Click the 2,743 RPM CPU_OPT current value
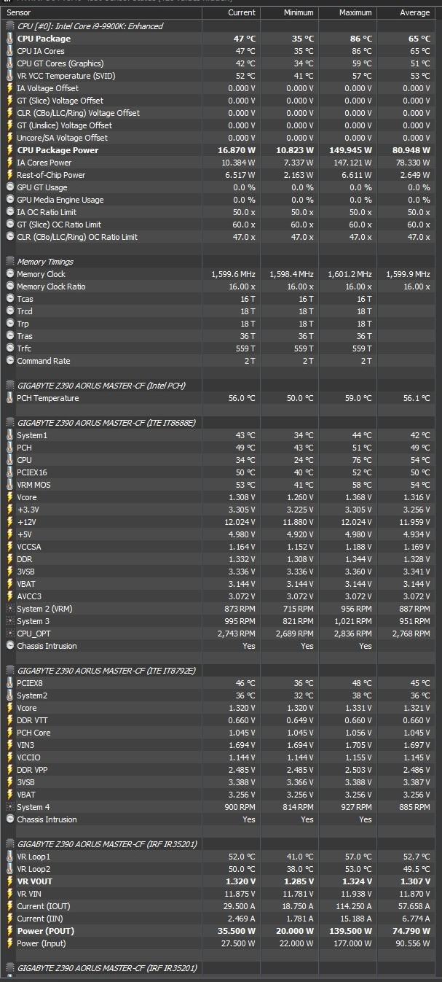Screen dimensions: 442x982 point(236,634)
